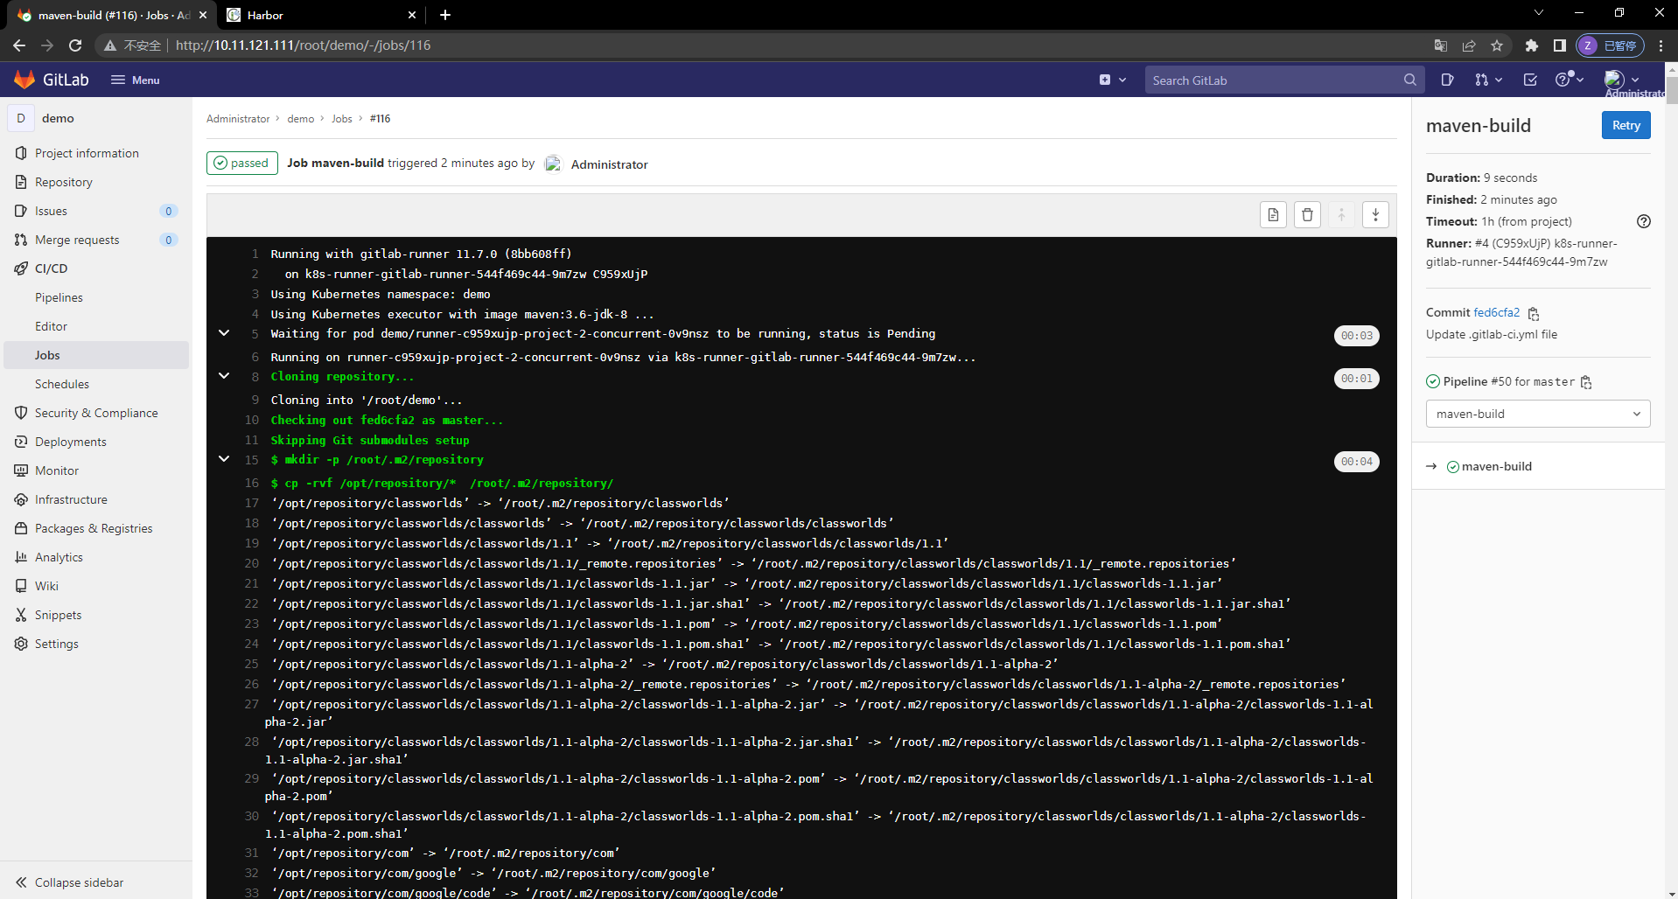Screen dimensions: 1678x899
Task: Reload the current page
Action: coord(75,45)
